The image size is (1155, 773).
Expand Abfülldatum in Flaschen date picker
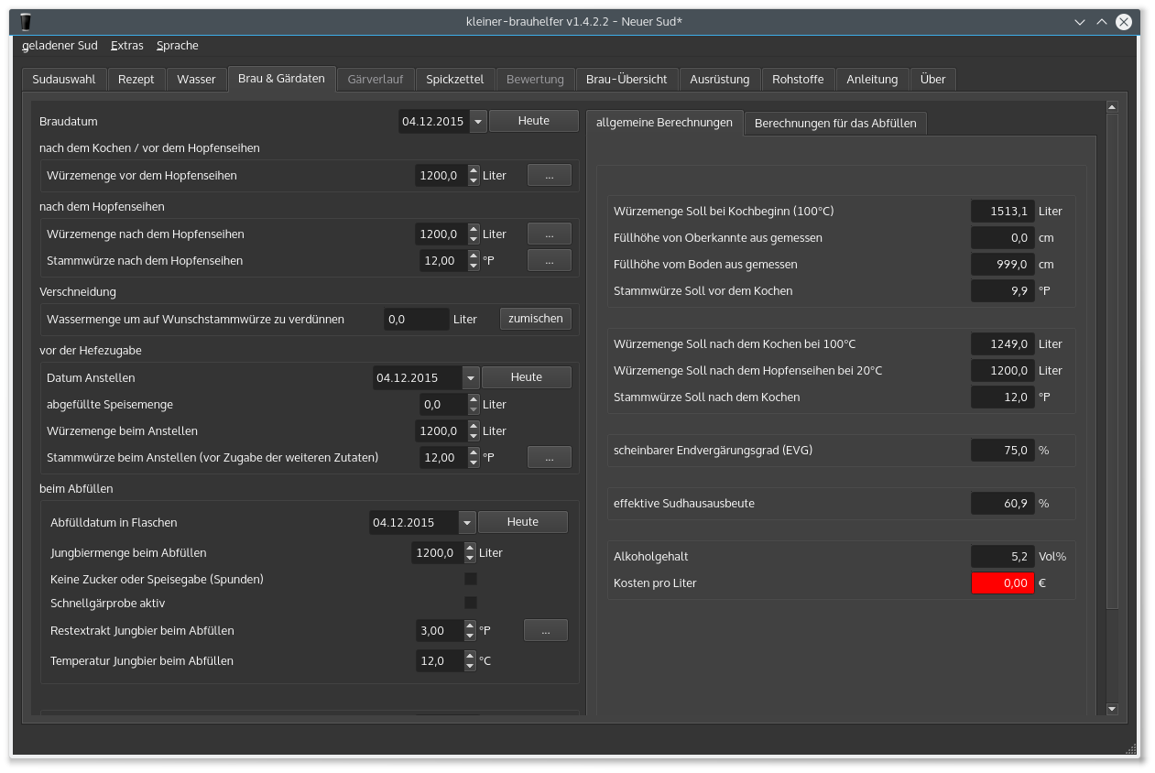(x=466, y=522)
